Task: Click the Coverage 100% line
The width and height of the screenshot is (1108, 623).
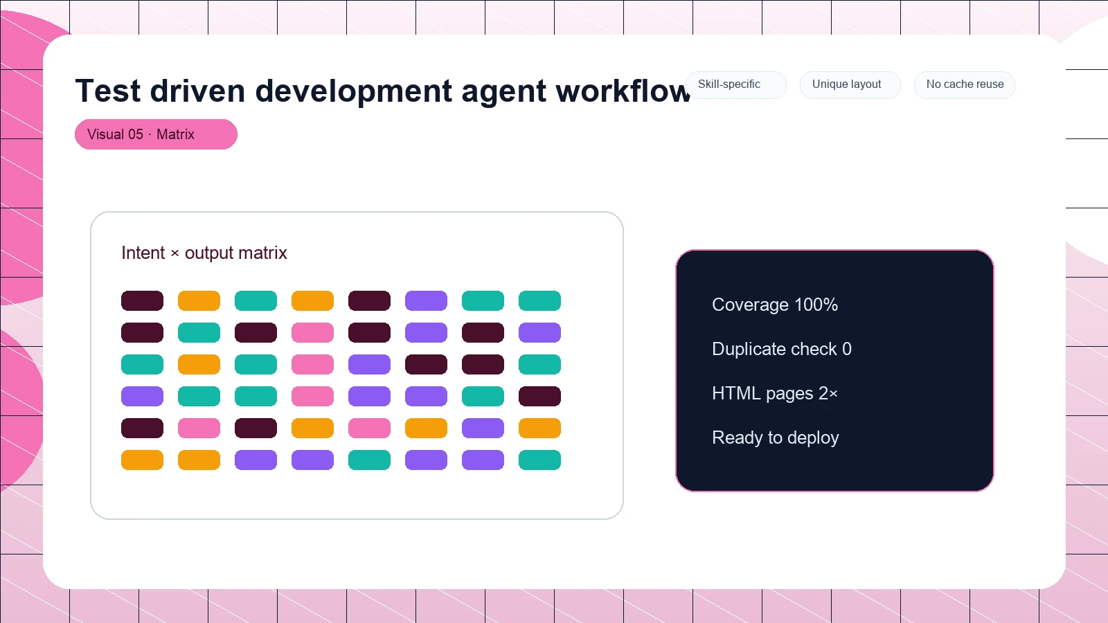Action: point(775,305)
